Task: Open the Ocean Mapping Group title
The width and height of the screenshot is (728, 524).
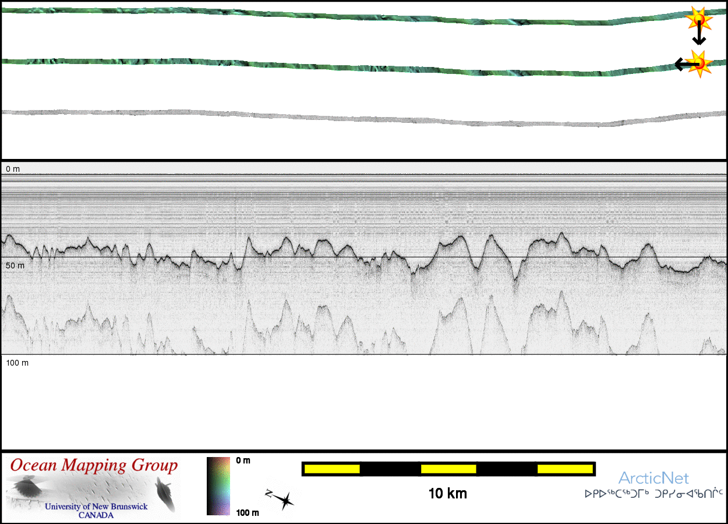Action: (x=94, y=466)
